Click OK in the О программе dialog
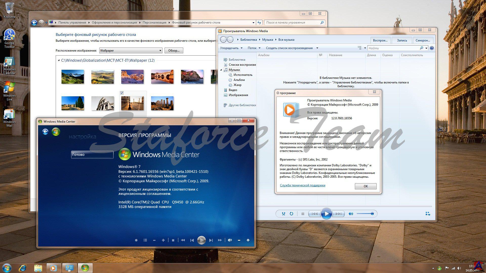Screen dimensions: 486x273 tap(366, 186)
